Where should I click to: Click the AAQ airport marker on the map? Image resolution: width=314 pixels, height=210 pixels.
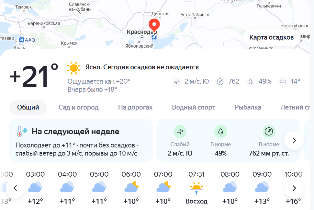pos(21,40)
